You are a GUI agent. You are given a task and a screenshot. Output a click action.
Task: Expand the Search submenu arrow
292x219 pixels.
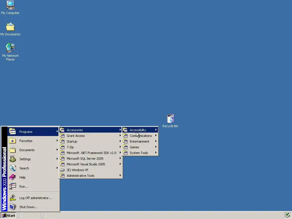57,168
